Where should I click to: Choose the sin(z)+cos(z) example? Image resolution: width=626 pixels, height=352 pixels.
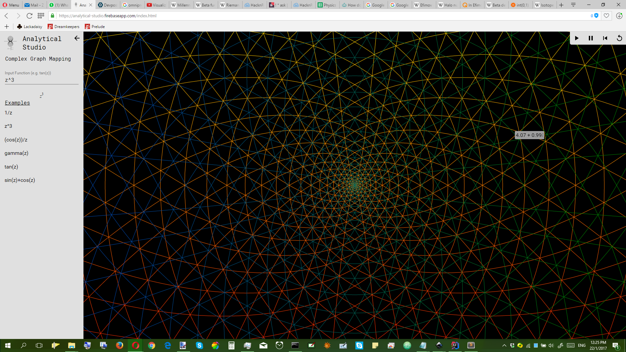coord(20,180)
